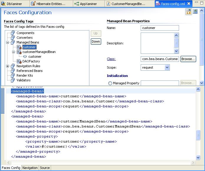
Task: Click the form area scroll up arrow
Action: pyautogui.click(x=201, y=11)
